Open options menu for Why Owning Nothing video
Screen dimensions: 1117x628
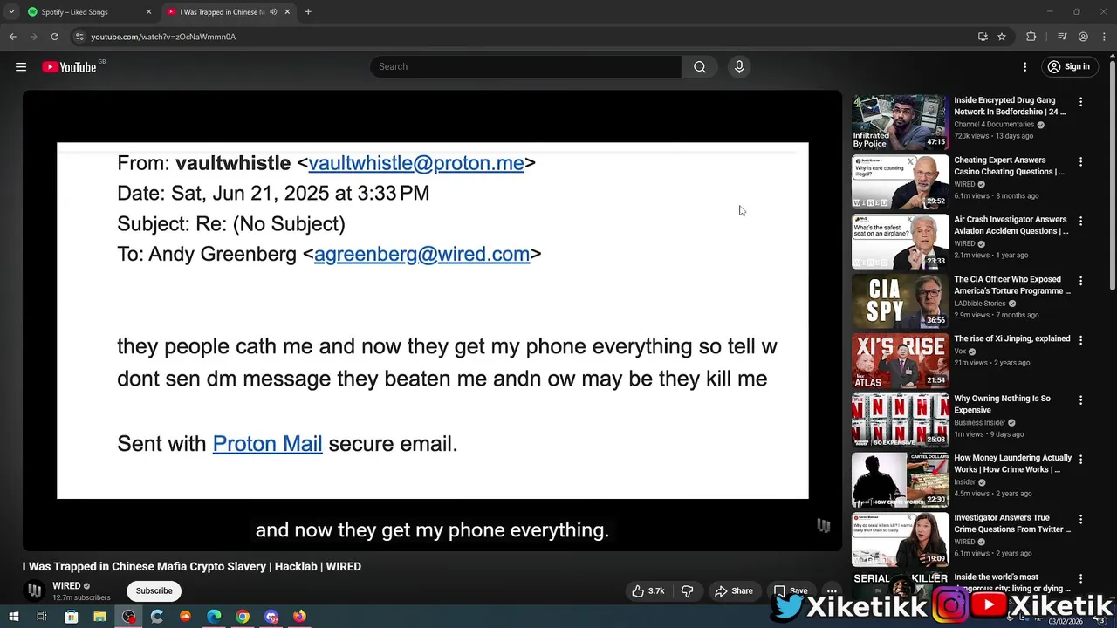1080,400
